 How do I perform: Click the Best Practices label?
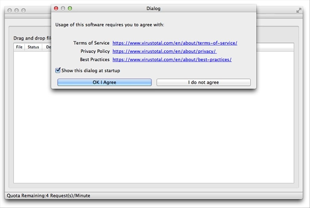click(x=95, y=59)
